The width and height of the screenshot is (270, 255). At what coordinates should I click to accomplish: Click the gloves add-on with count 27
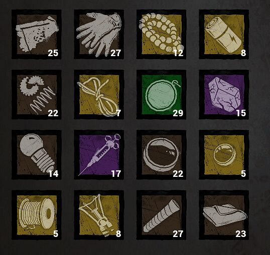[x=99, y=35]
